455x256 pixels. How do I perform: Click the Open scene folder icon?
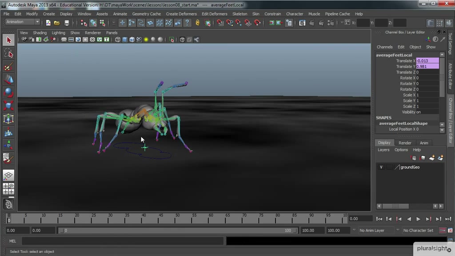[57, 23]
